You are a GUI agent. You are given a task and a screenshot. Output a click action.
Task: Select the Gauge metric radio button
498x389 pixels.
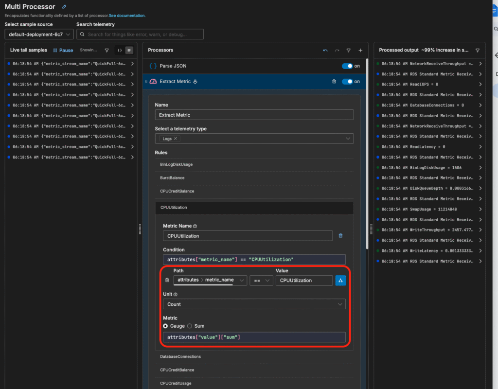pyautogui.click(x=166, y=326)
